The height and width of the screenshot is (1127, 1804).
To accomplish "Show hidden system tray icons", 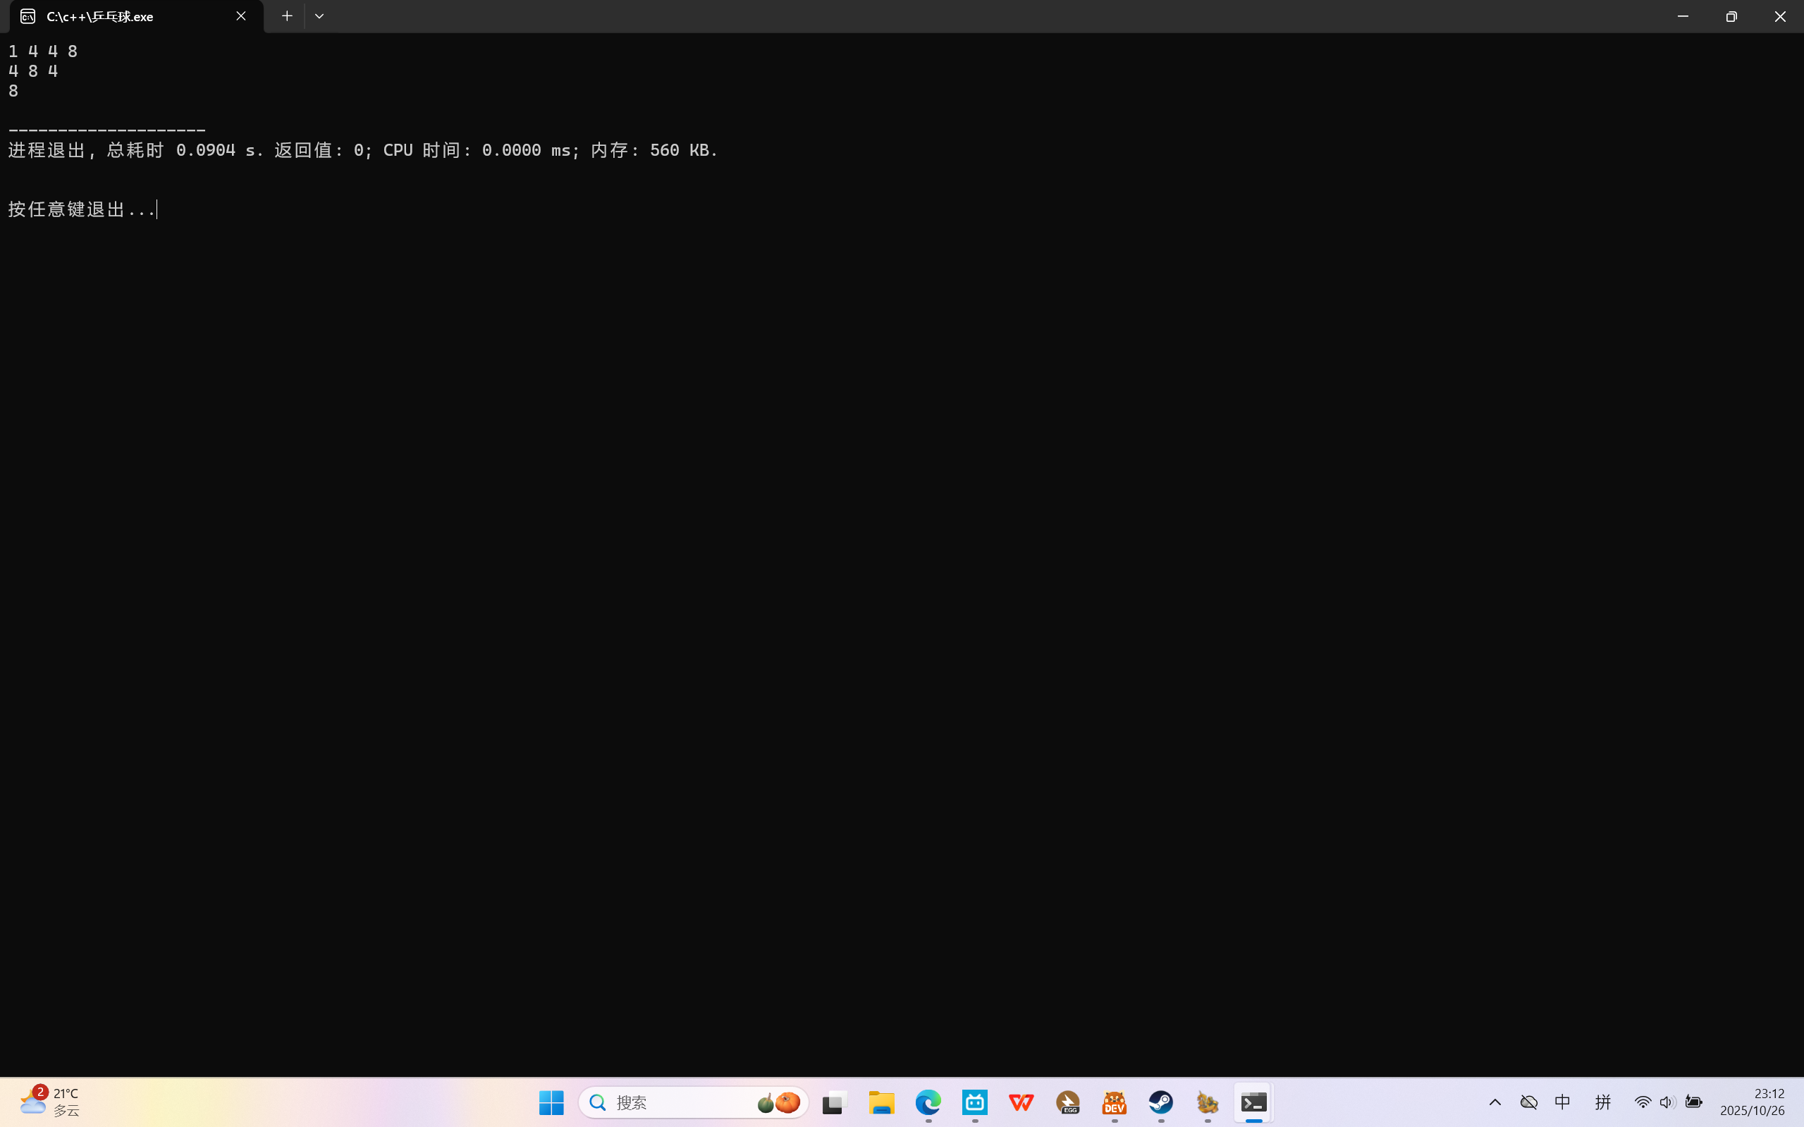I will point(1495,1102).
